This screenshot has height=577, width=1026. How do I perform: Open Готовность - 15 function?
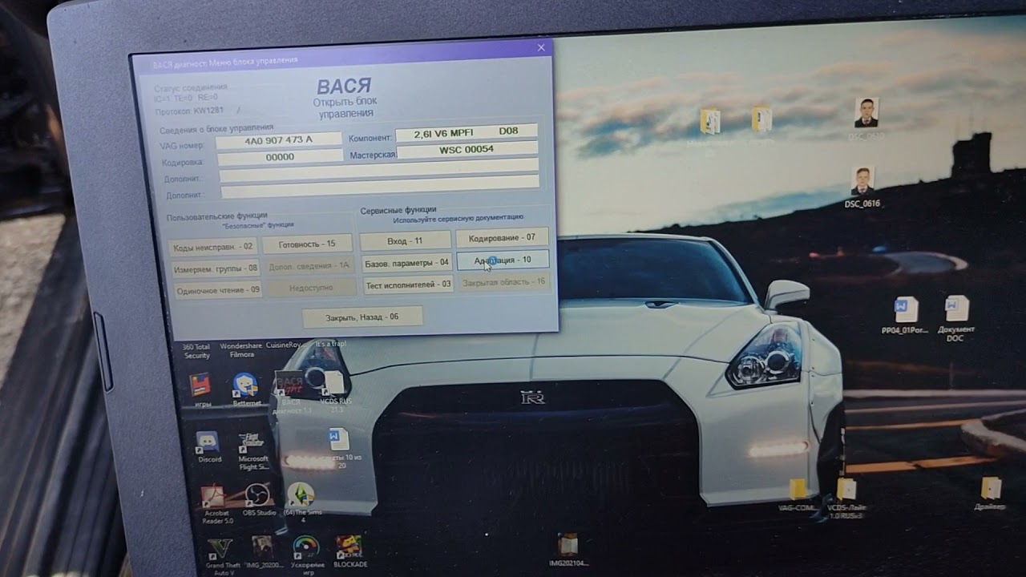pyautogui.click(x=307, y=244)
